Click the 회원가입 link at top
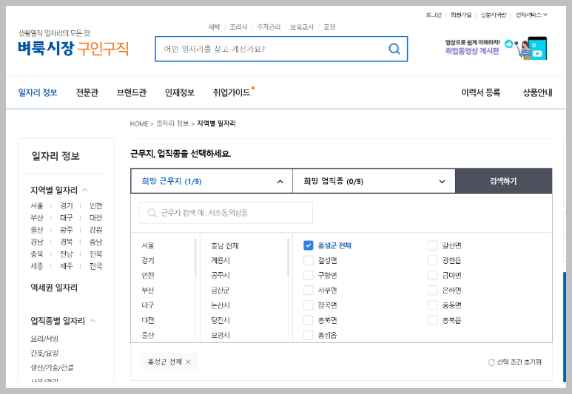The width and height of the screenshot is (572, 394). (461, 15)
